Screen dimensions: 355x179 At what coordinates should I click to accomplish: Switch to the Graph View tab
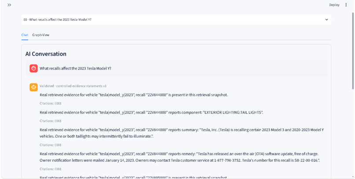point(41,35)
